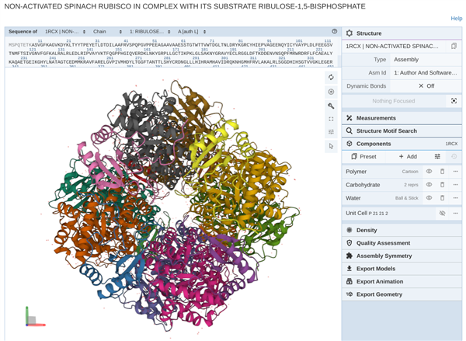Collapse the Structure section
466x341 pixels.
click(402, 33)
